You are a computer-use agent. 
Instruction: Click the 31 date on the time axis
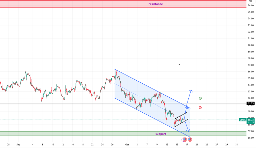click(236, 144)
